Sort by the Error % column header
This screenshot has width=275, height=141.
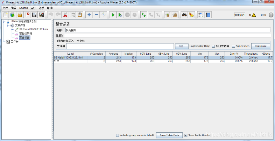(234, 54)
